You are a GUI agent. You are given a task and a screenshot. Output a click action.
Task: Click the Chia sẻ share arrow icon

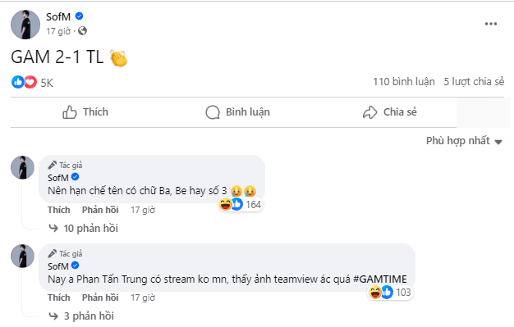tap(369, 112)
